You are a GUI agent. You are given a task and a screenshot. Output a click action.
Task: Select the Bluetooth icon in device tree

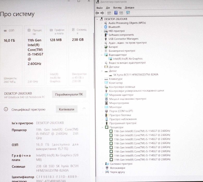[x=106, y=27]
